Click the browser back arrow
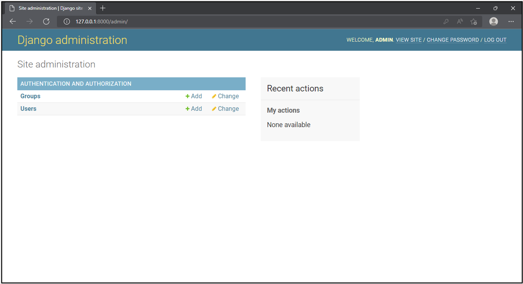Image resolution: width=523 pixels, height=284 pixels. click(13, 21)
